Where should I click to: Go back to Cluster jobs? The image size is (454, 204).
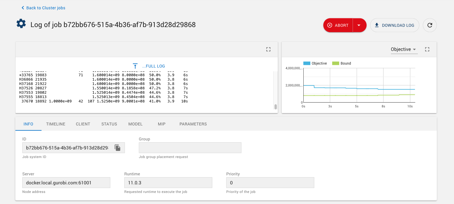[46, 8]
